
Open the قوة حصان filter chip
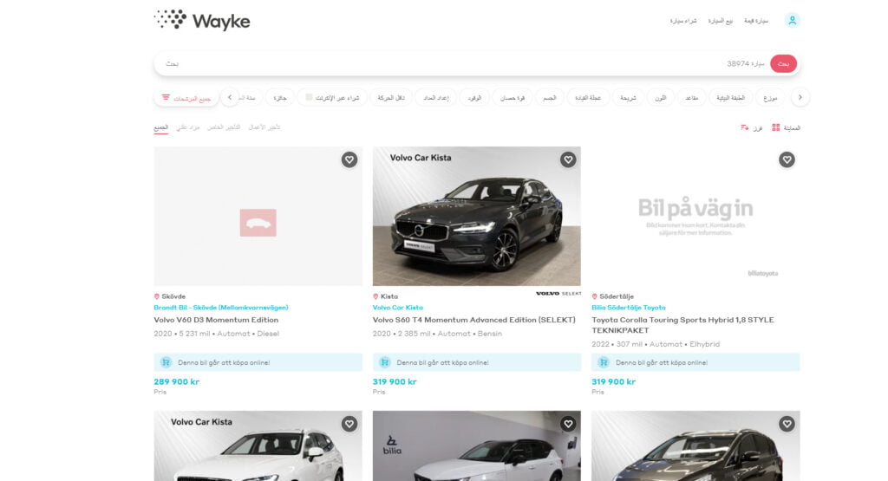pos(513,97)
